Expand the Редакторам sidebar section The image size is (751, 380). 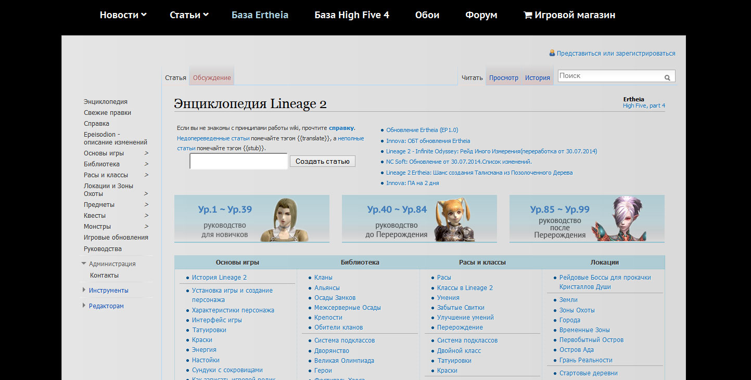84,306
